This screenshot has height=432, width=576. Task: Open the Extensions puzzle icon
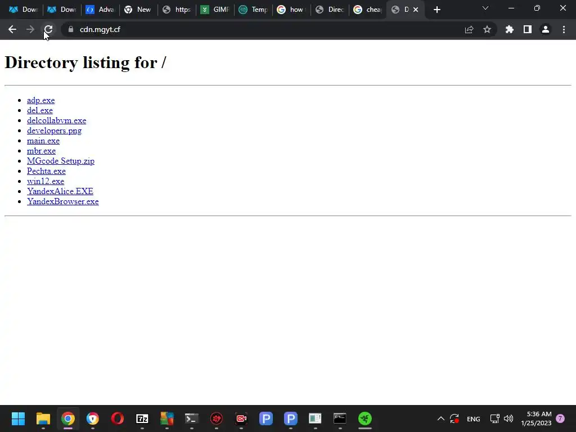tap(510, 29)
